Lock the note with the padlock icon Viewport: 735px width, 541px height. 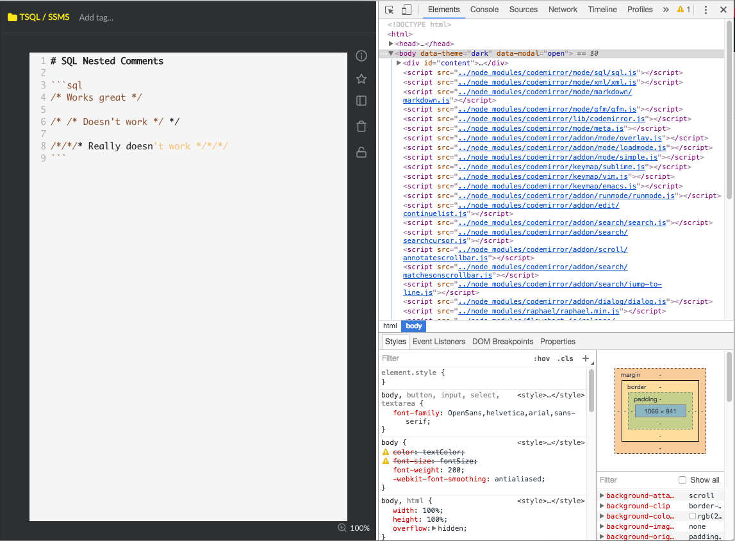[361, 152]
